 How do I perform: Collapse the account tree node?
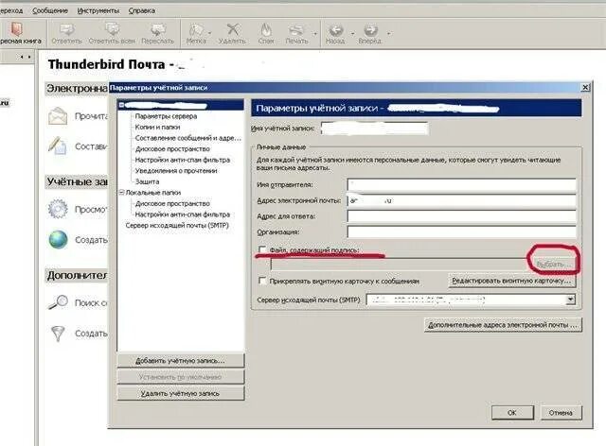[x=121, y=105]
